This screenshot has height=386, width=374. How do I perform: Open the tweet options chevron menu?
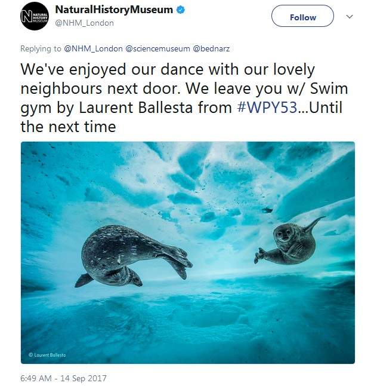coord(350,17)
